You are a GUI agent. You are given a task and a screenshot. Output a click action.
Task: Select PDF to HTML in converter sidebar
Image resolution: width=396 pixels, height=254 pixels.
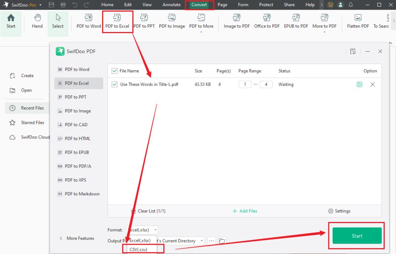click(x=79, y=139)
